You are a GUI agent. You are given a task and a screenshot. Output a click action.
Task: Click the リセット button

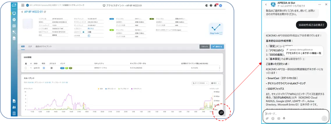(204, 47)
